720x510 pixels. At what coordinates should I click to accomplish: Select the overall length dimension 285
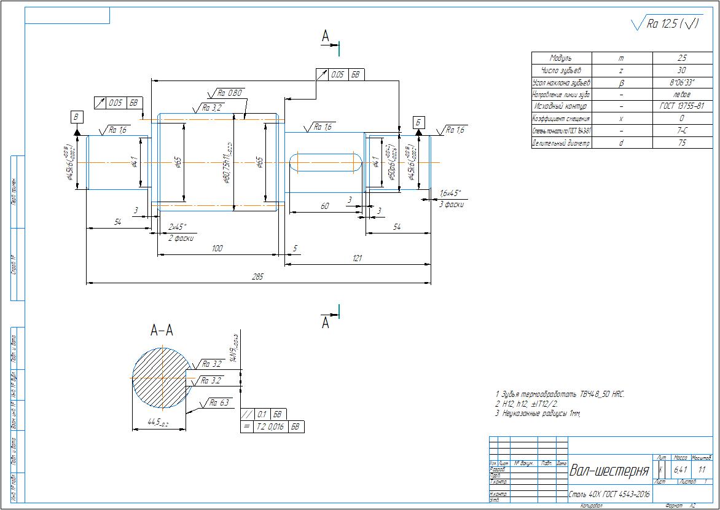coord(257,277)
